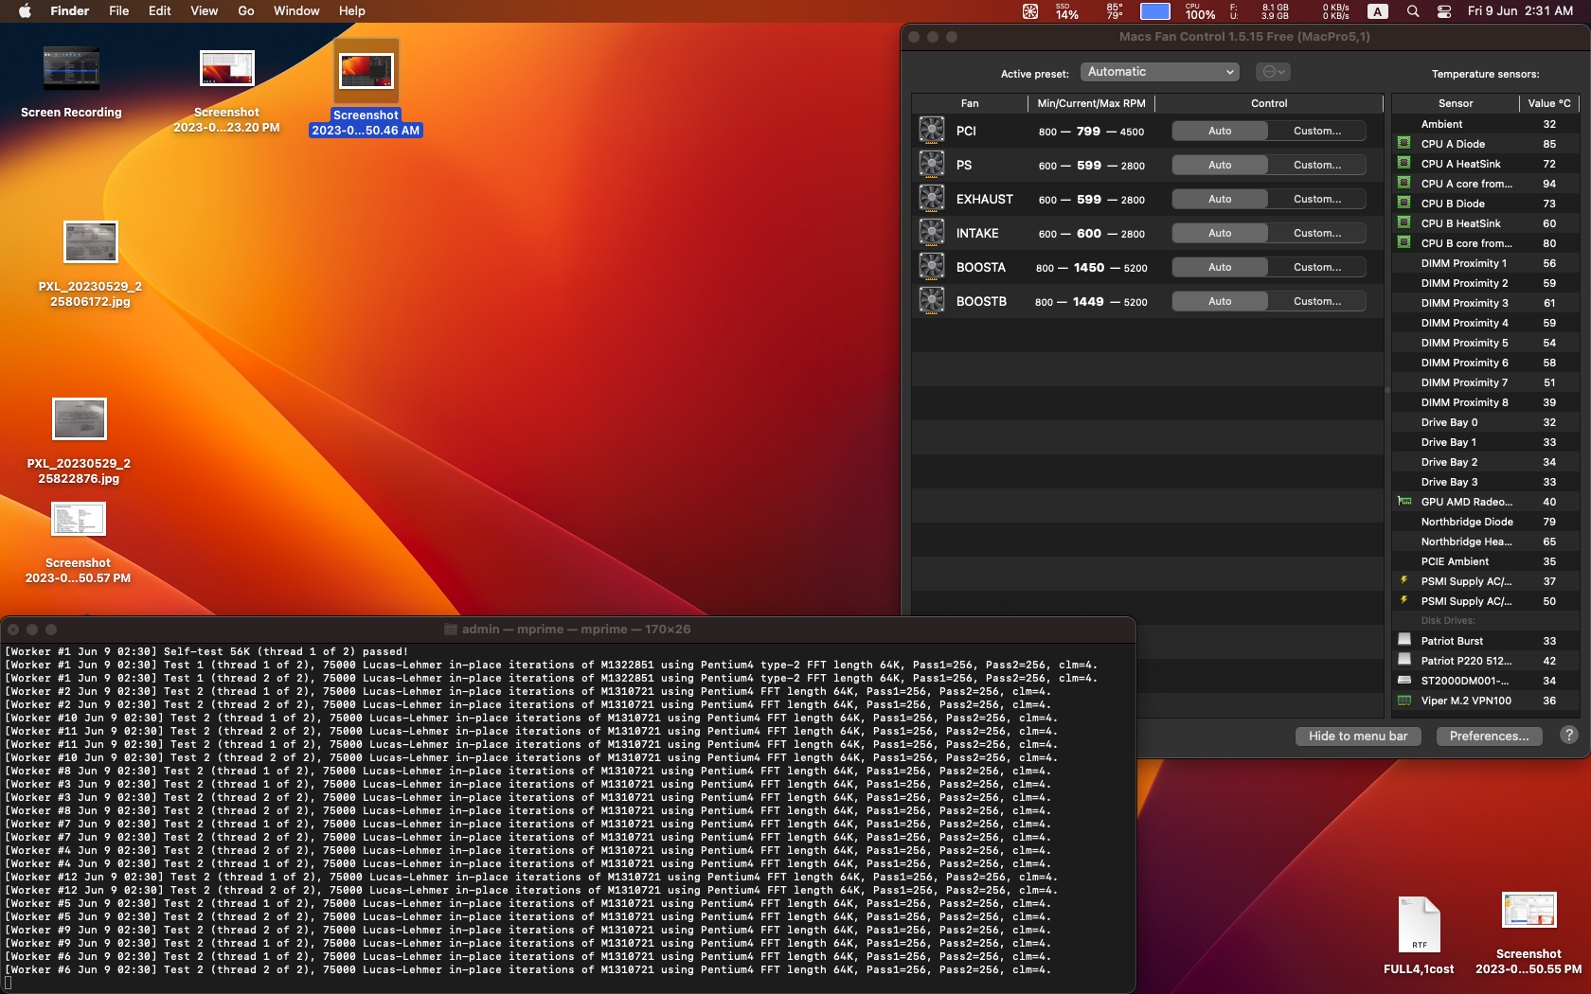The width and height of the screenshot is (1591, 994).
Task: Click the PCI fan icon
Action: (932, 131)
